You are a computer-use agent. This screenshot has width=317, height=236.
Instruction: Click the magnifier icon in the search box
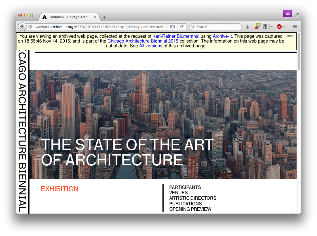coord(193,27)
